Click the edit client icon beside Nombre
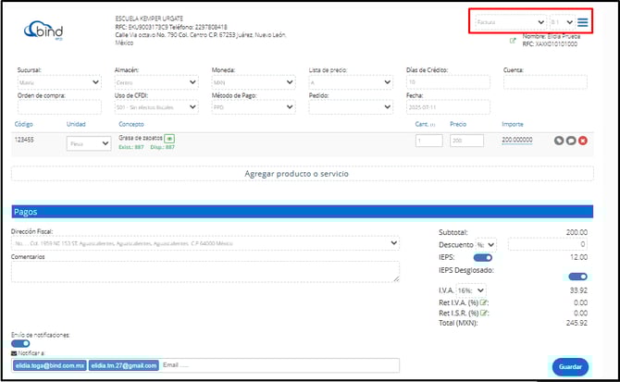620x382 pixels. 513,41
